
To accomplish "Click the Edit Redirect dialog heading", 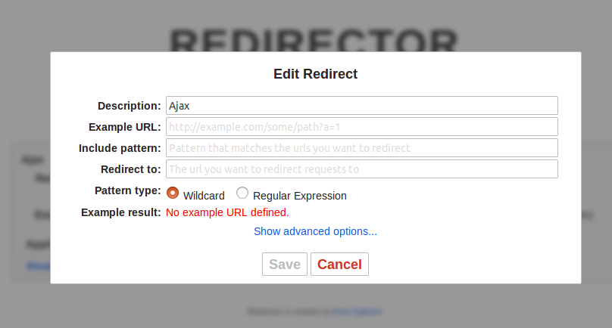I will [315, 73].
